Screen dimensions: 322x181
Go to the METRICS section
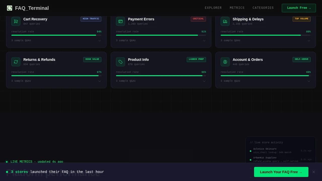click(x=237, y=8)
